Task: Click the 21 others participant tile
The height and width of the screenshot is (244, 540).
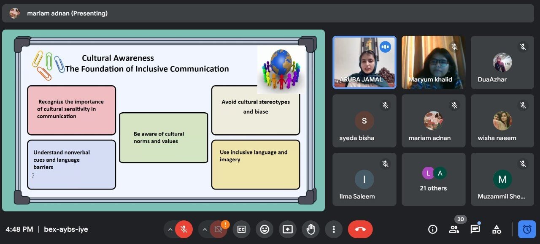Action: pos(433,179)
